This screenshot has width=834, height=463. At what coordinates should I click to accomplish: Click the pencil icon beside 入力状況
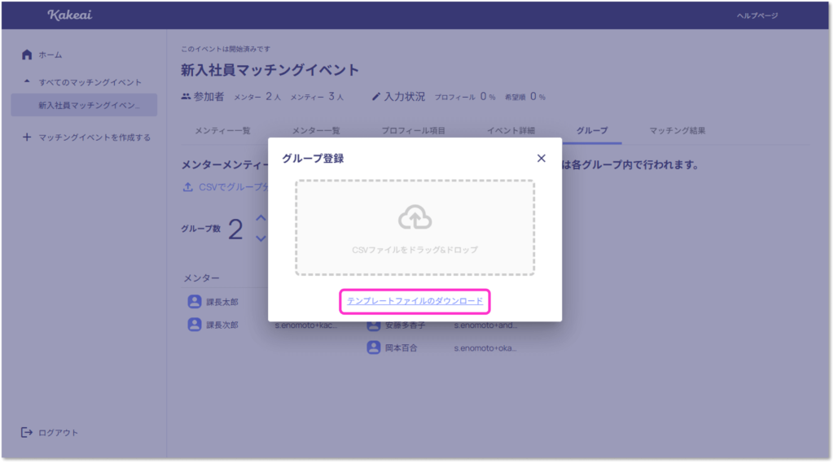tap(376, 97)
